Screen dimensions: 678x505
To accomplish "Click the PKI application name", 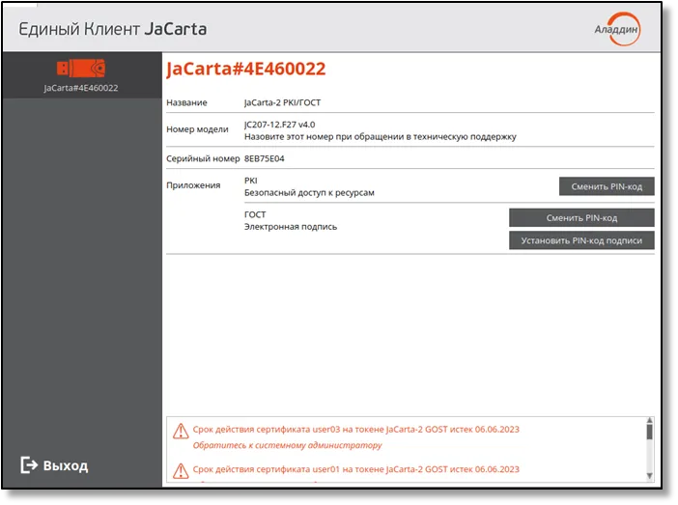I will (x=251, y=181).
